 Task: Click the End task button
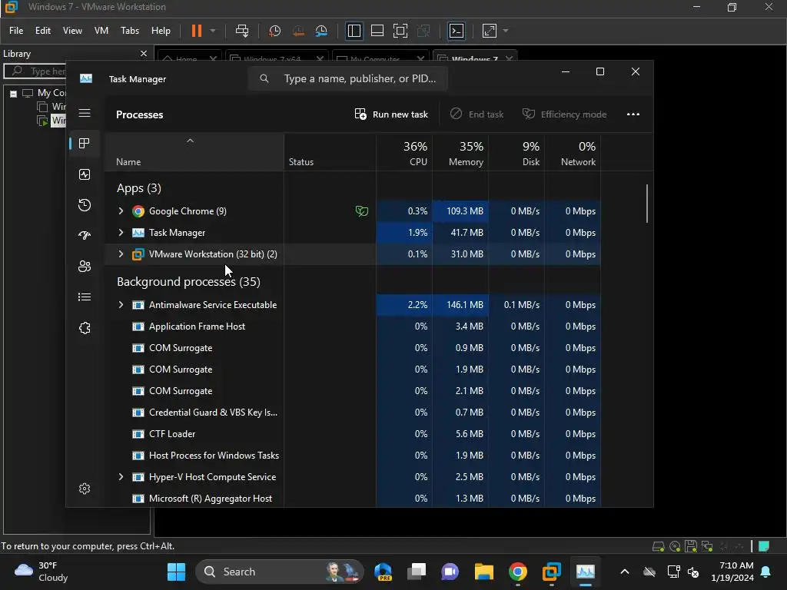[x=477, y=114]
